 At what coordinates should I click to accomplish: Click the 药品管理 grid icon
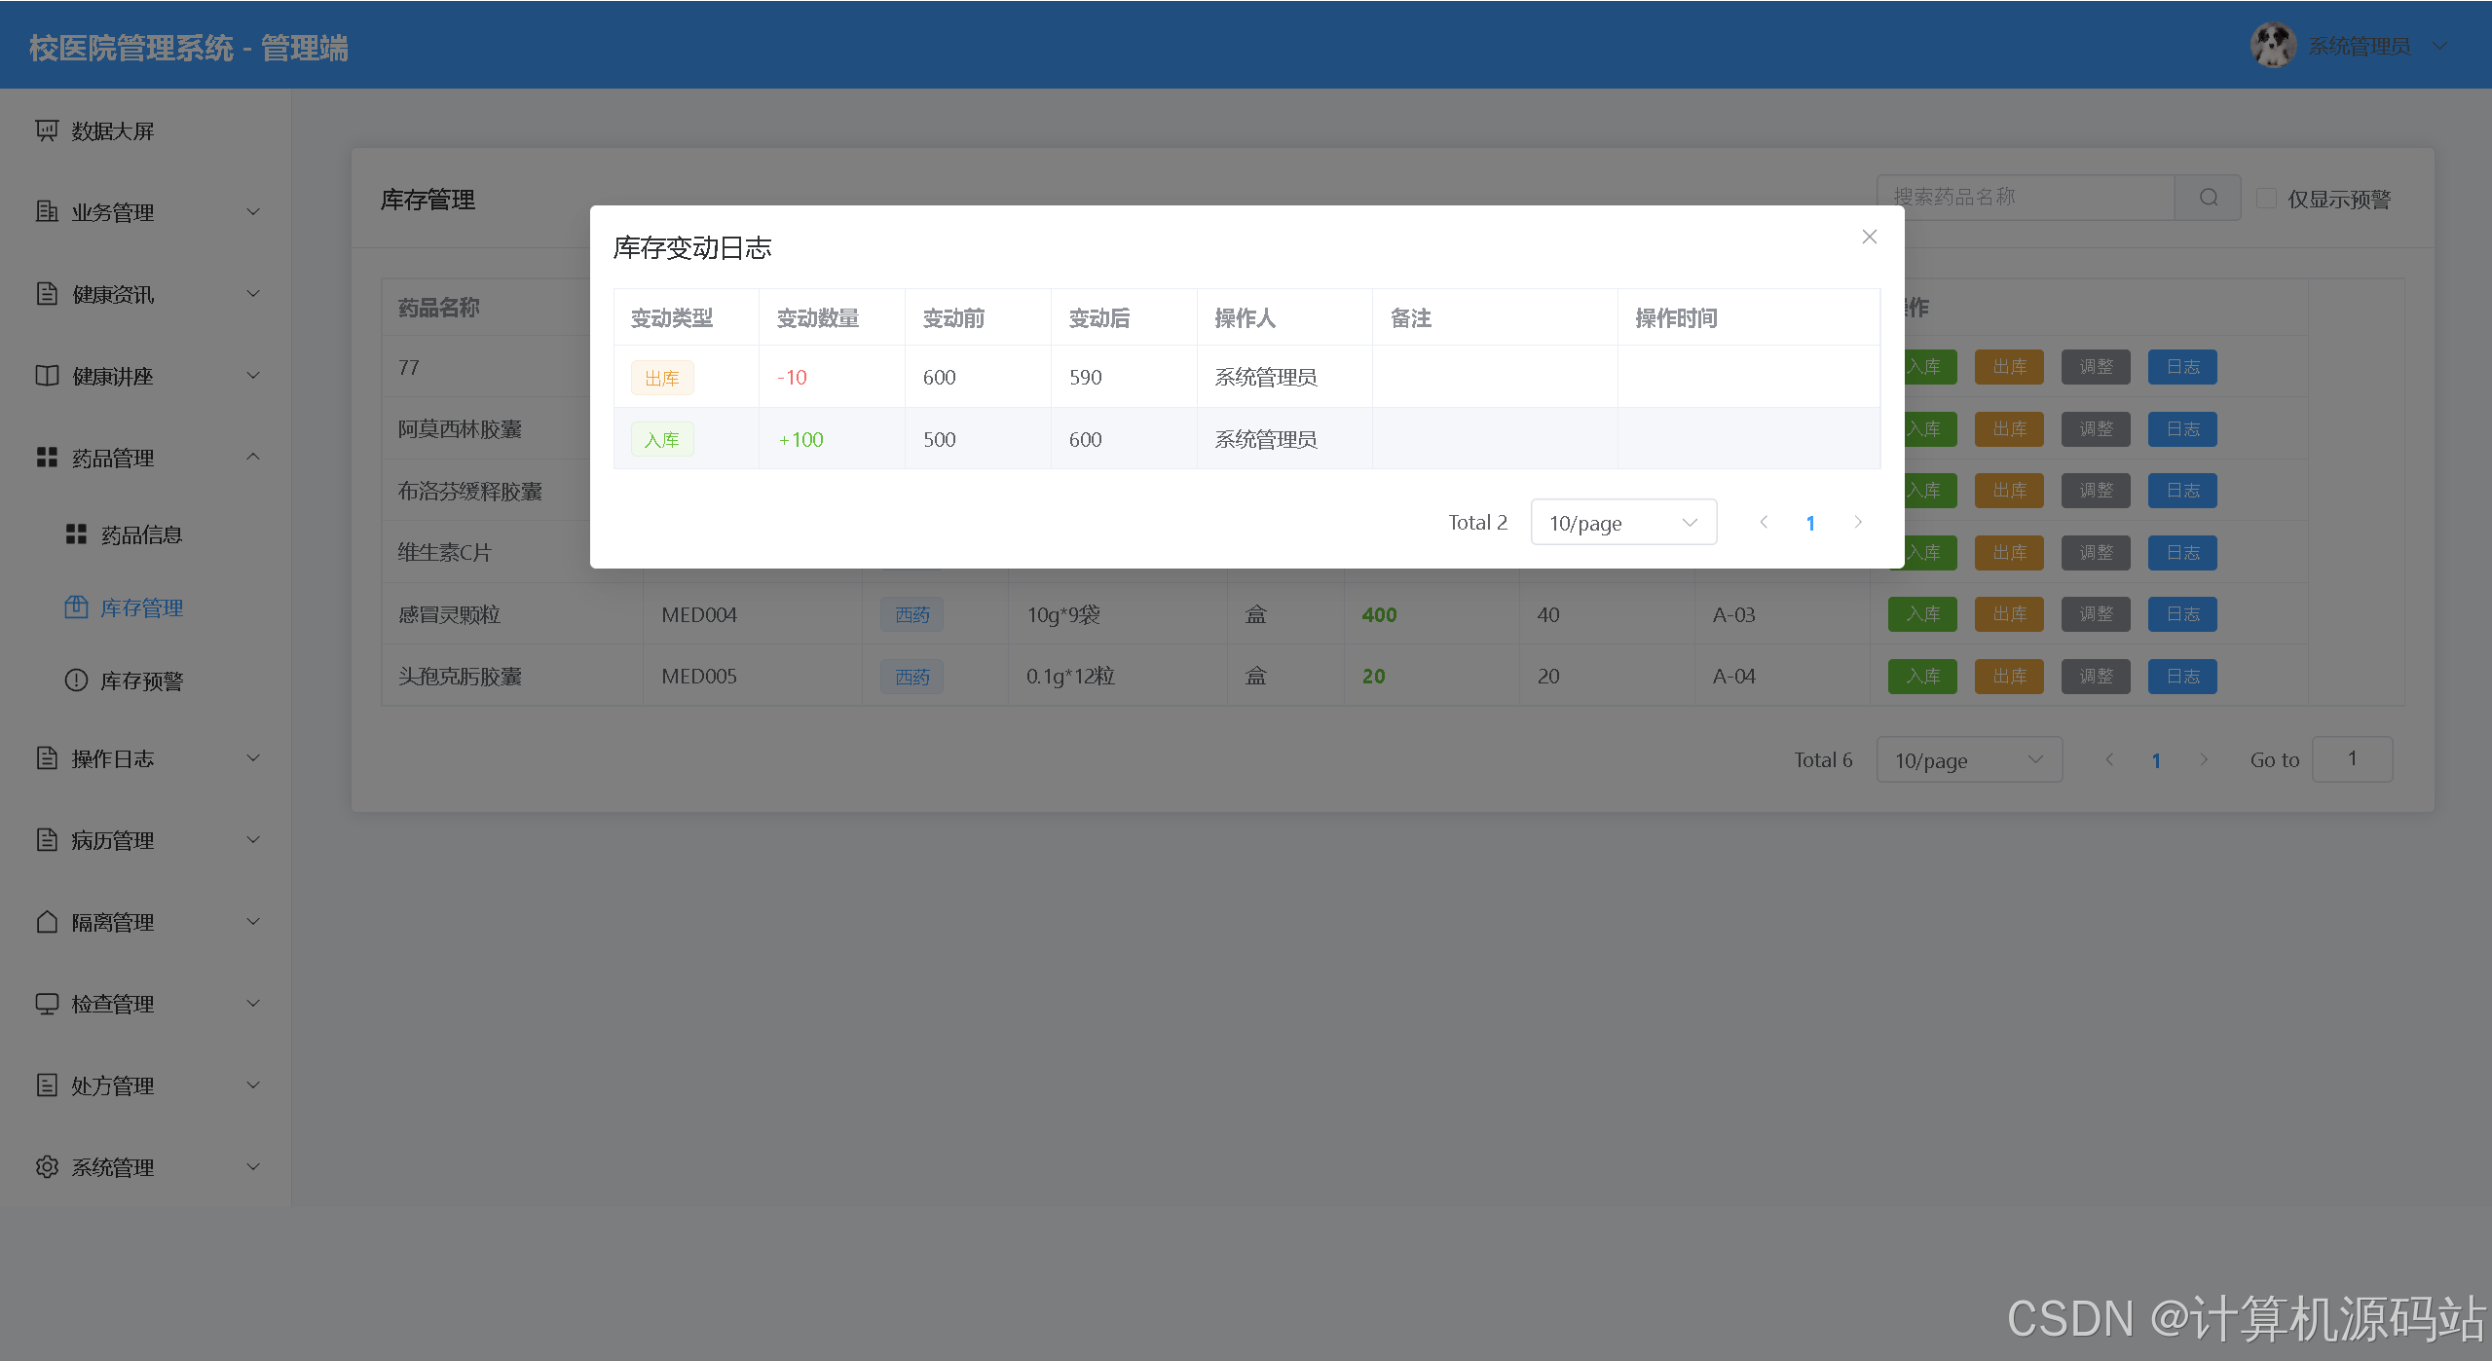click(47, 457)
